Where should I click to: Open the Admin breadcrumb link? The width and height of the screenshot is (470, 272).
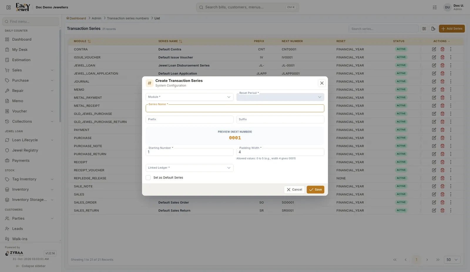[96, 18]
